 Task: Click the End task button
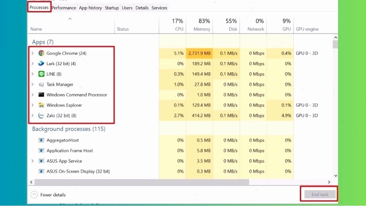click(320, 194)
